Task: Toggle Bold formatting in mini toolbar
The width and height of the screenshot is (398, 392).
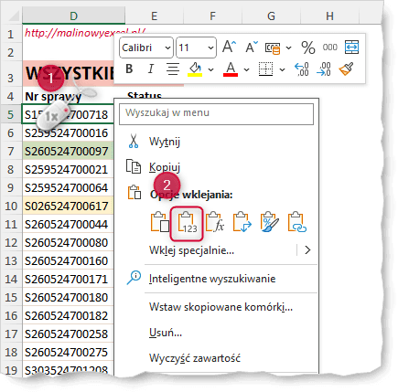Action: tap(129, 69)
